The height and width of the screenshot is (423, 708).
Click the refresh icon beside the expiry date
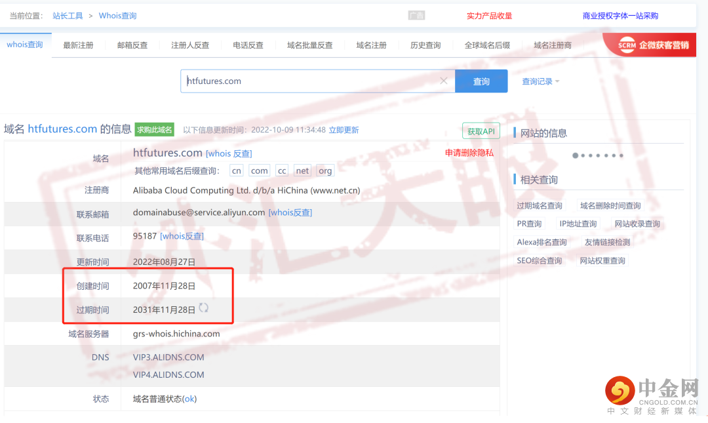[204, 308]
